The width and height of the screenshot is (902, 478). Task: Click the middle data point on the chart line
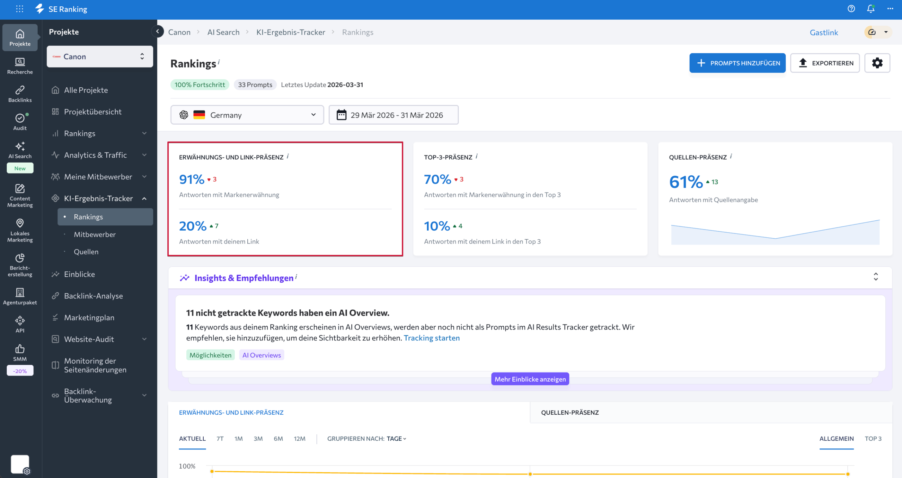tap(530, 474)
